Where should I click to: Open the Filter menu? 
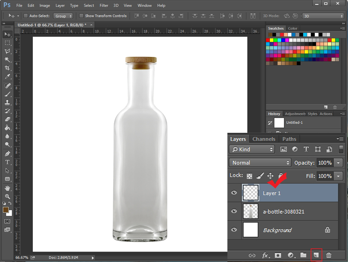coord(104,5)
